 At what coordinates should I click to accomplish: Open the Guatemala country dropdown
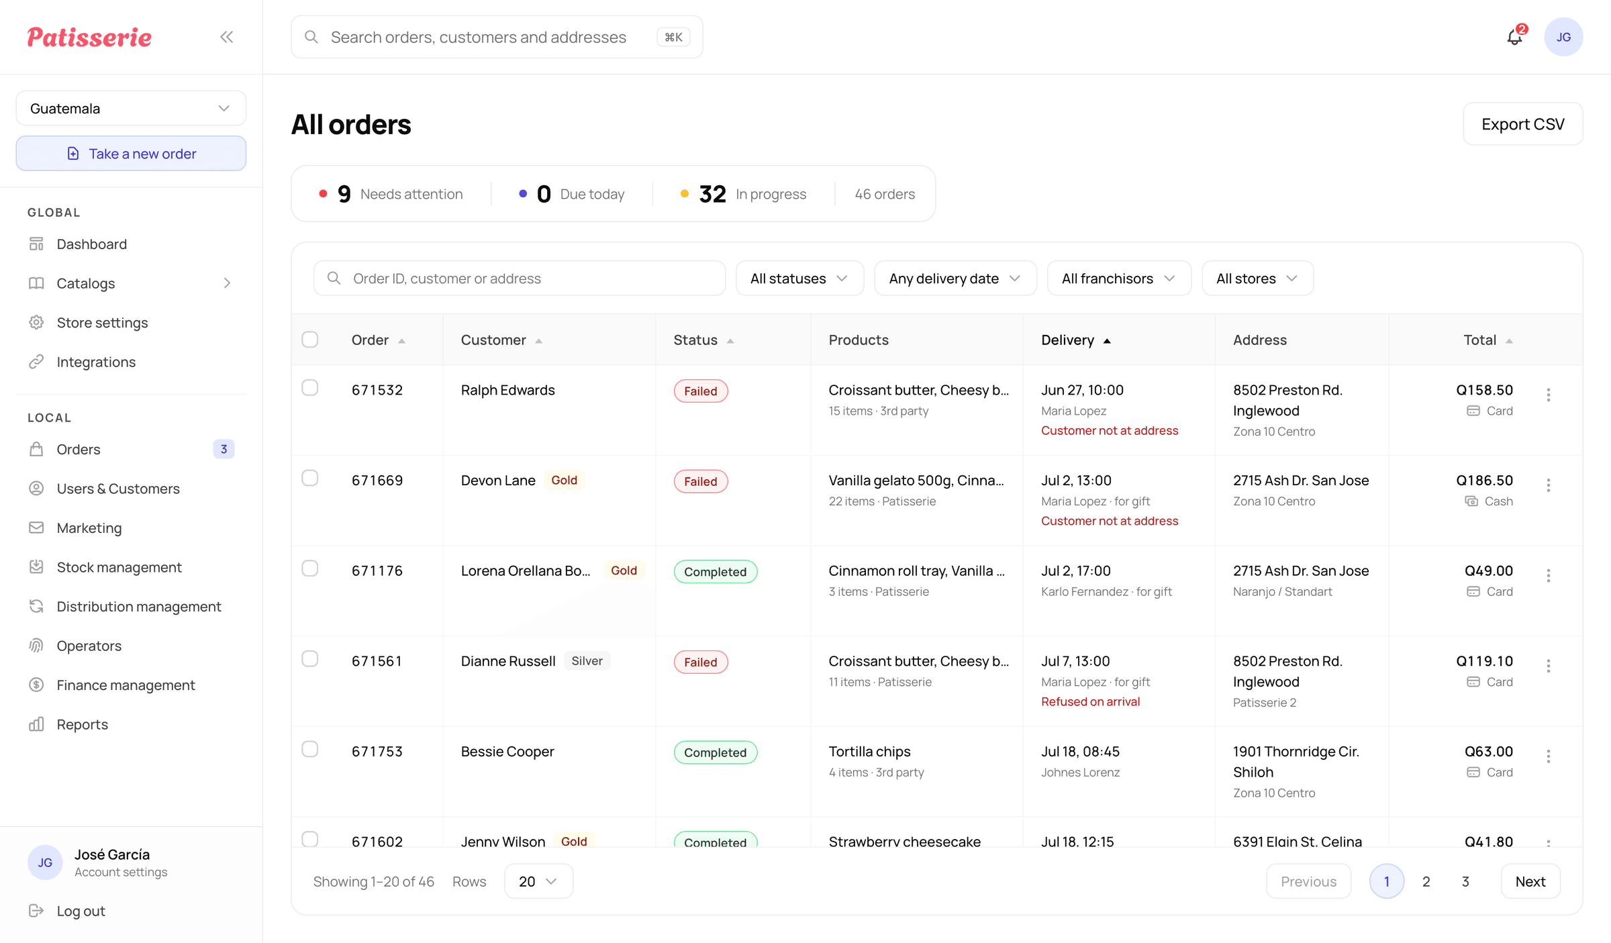pyautogui.click(x=131, y=108)
